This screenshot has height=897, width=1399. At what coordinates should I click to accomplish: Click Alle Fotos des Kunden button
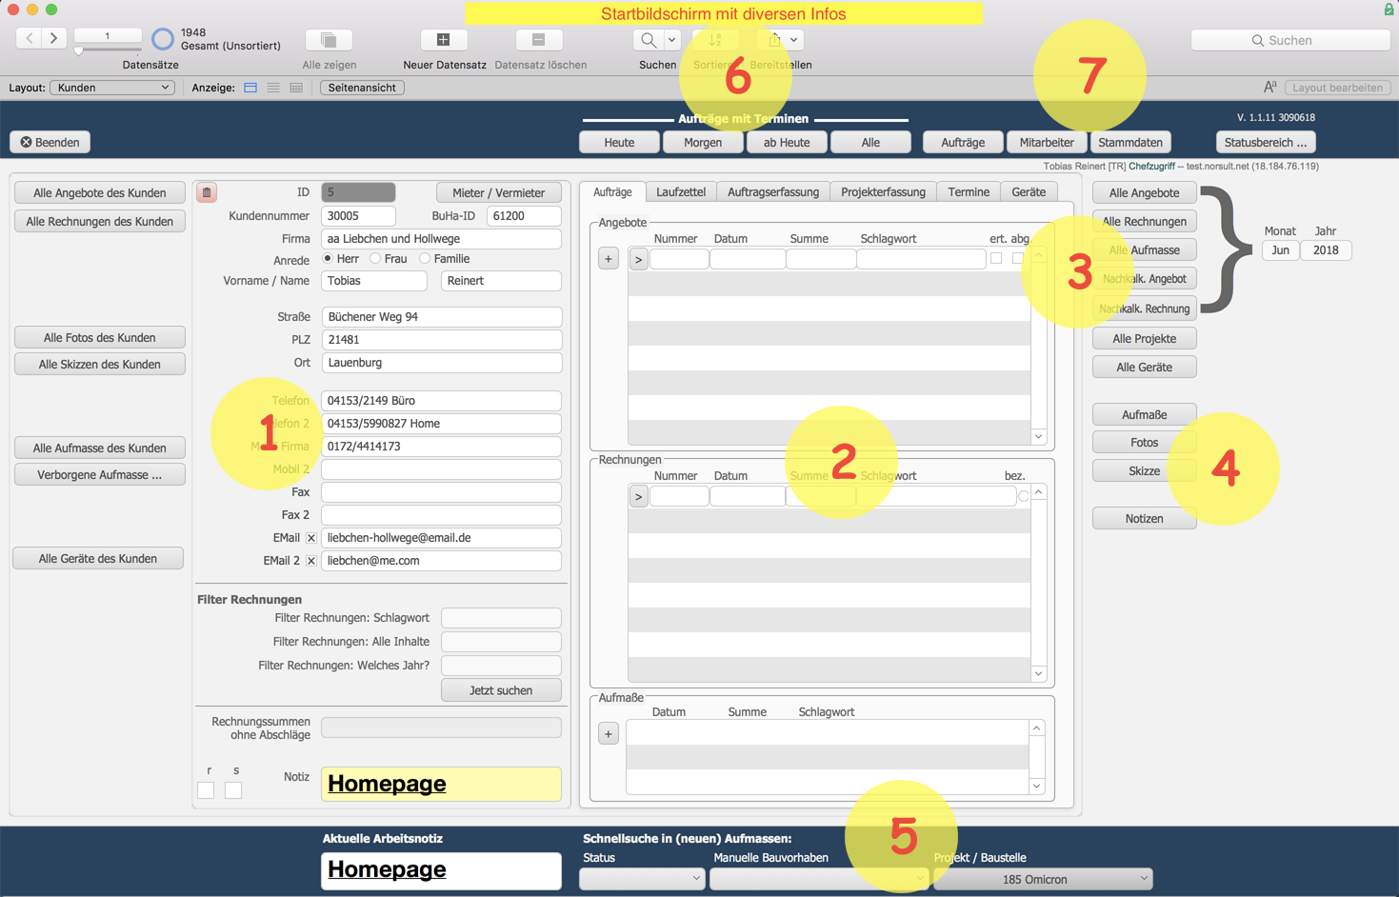click(x=99, y=337)
